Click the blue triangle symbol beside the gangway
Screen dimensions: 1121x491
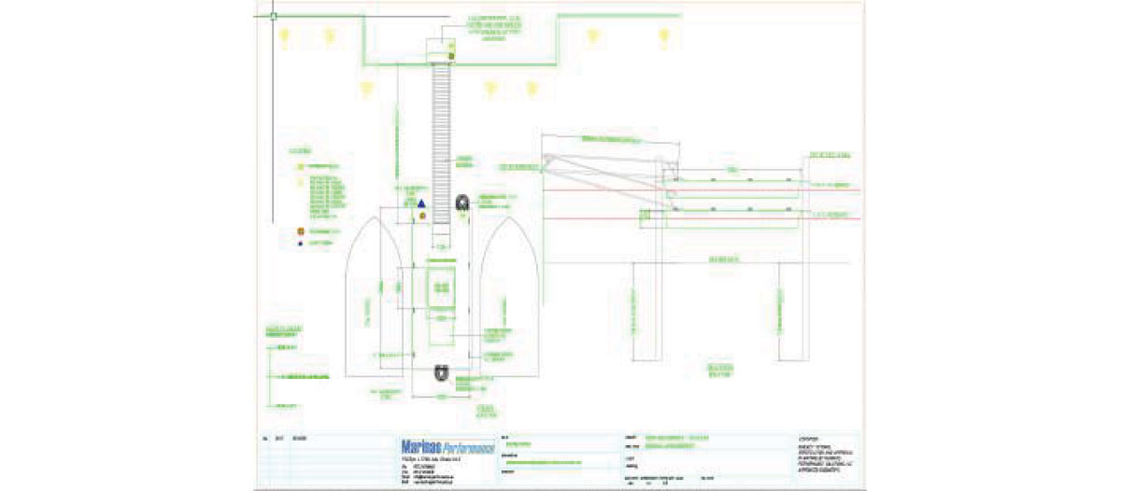point(422,203)
